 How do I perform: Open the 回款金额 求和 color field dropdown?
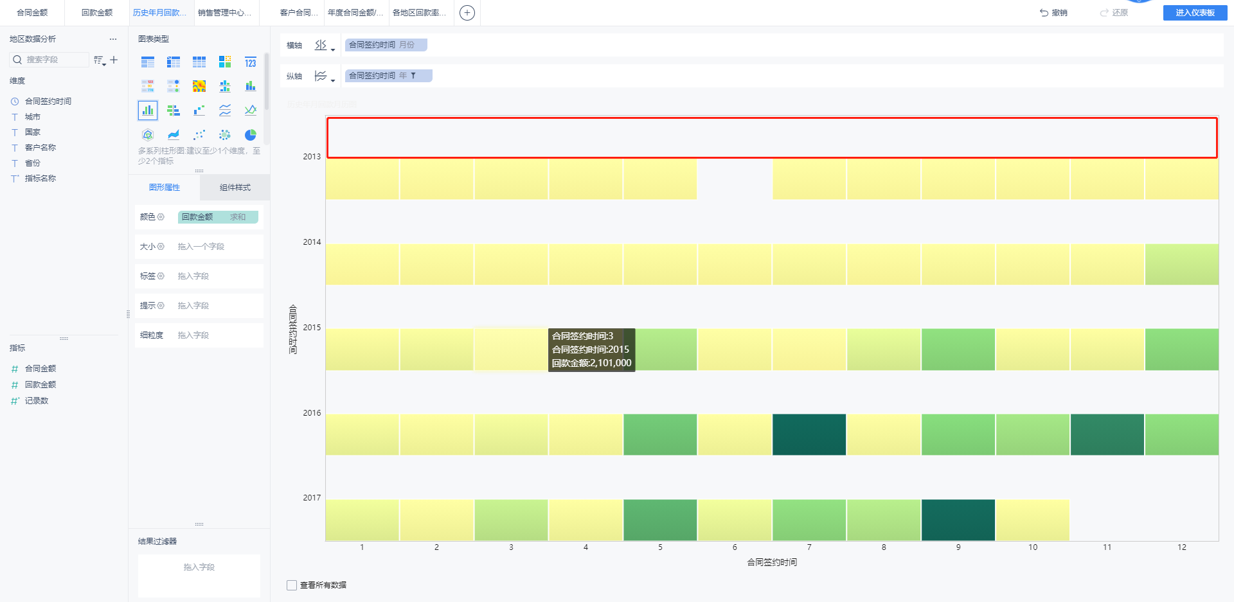(x=218, y=217)
